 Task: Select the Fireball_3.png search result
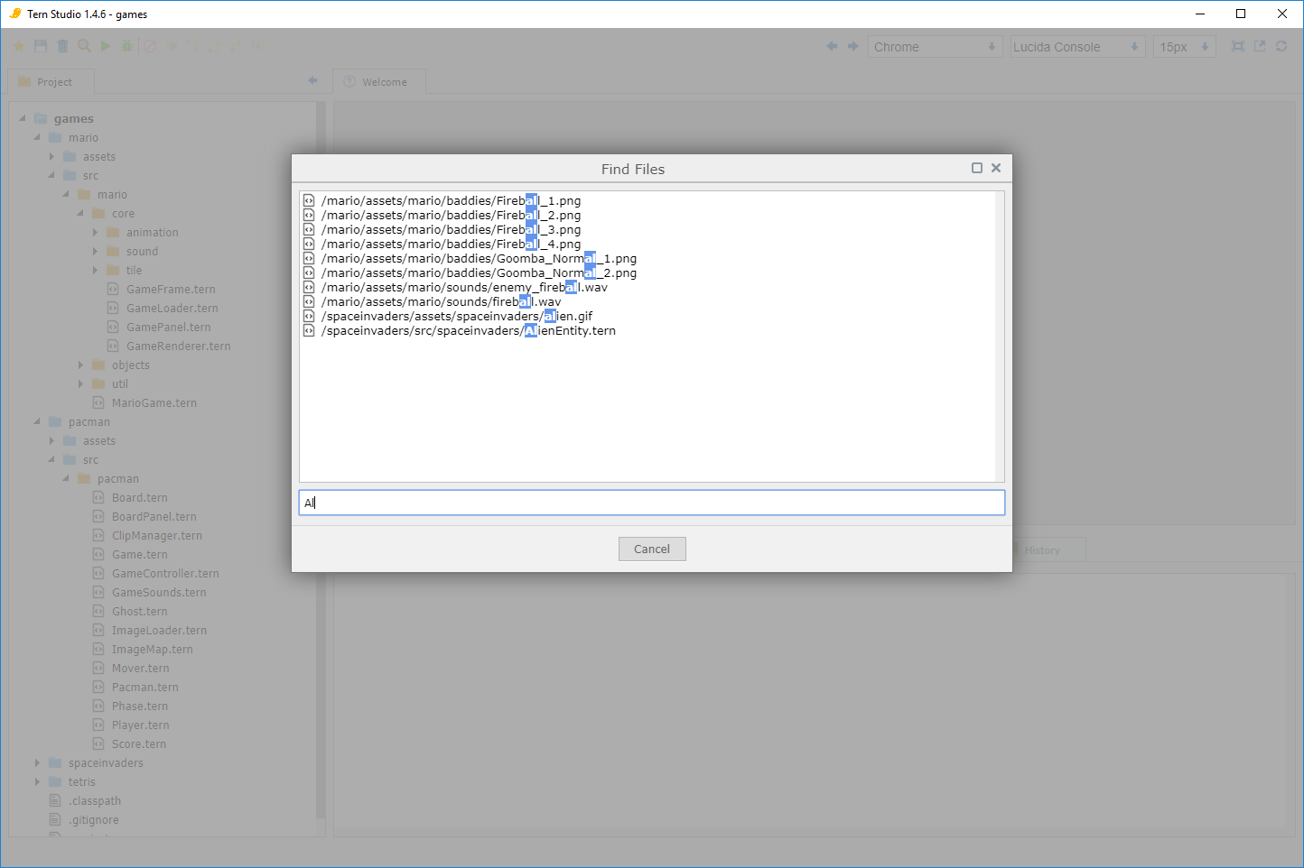point(451,229)
